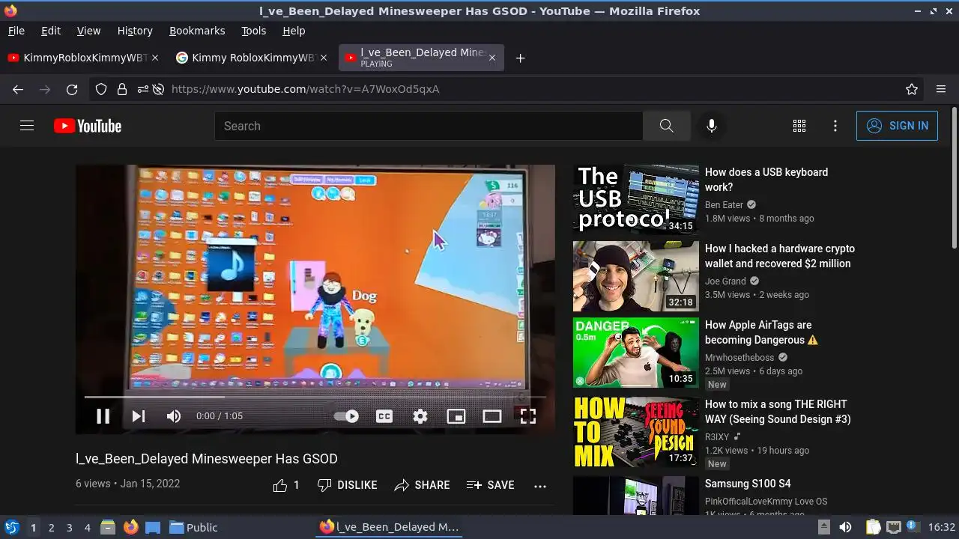959x539 pixels.
Task: Open the YouTube apps grid
Action: 799,126
